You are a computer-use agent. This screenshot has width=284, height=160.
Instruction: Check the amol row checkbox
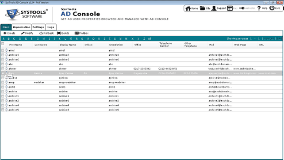coord(3,50)
